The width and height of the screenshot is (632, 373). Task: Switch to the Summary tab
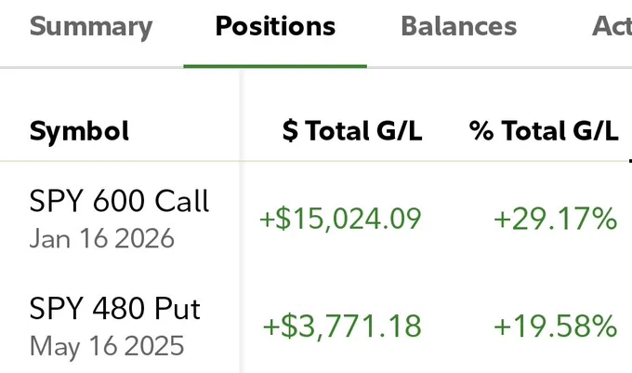91,27
